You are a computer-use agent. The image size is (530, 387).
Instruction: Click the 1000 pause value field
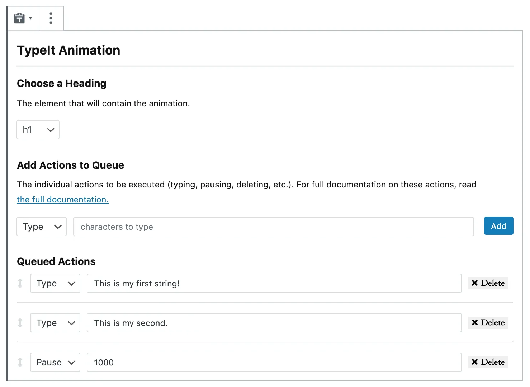(274, 362)
